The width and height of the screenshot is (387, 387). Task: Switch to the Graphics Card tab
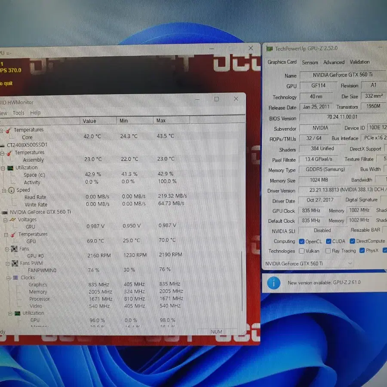(282, 62)
